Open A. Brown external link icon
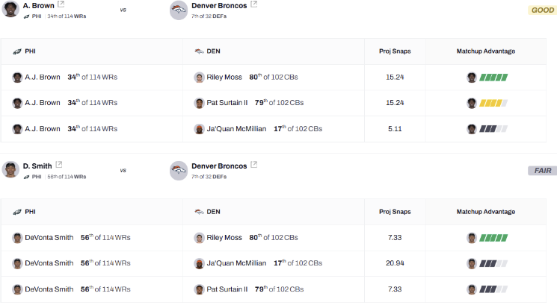Image resolution: width=557 pixels, height=305 pixels. (61, 4)
